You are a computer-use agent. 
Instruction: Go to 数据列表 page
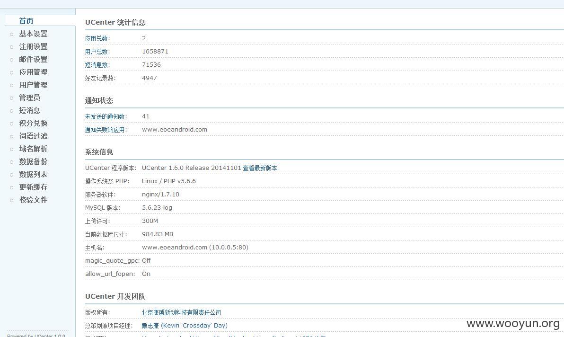[x=33, y=175]
